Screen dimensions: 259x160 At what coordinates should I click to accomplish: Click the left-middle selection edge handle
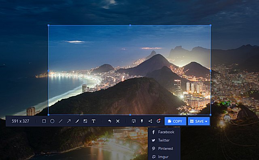coord(49,71)
